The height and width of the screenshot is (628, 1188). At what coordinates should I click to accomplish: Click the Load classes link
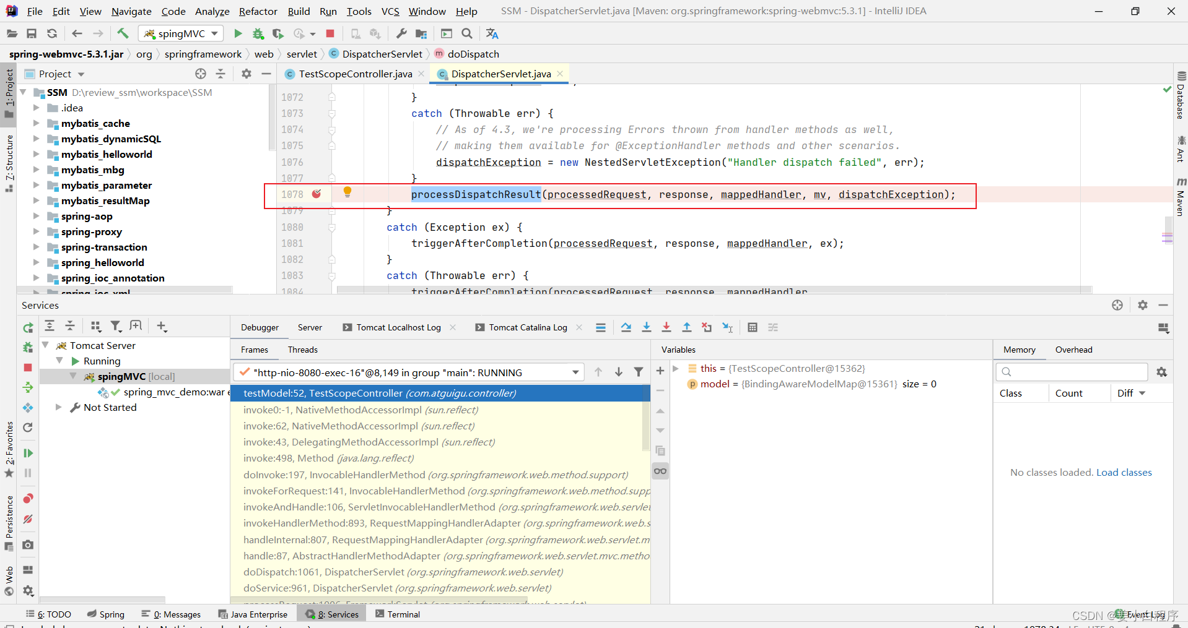coord(1124,472)
